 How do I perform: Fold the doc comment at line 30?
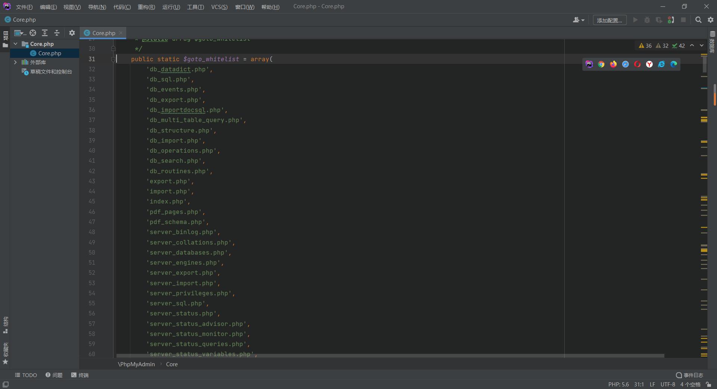[x=113, y=49]
